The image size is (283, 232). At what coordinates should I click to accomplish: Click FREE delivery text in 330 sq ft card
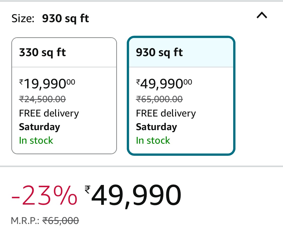[x=49, y=113]
